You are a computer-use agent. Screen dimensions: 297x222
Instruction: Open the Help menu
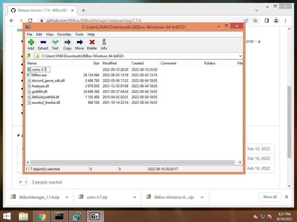(91, 34)
